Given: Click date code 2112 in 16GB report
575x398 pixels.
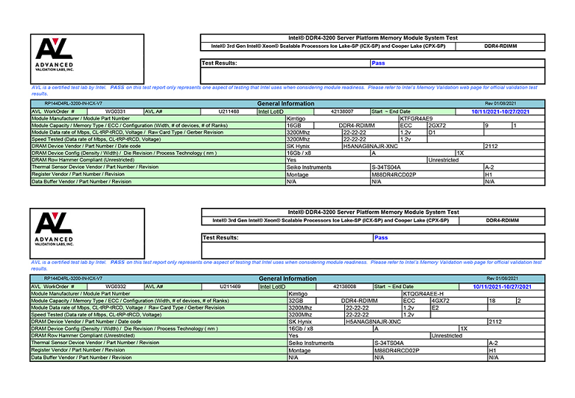Looking at the screenshot, I should point(492,146).
